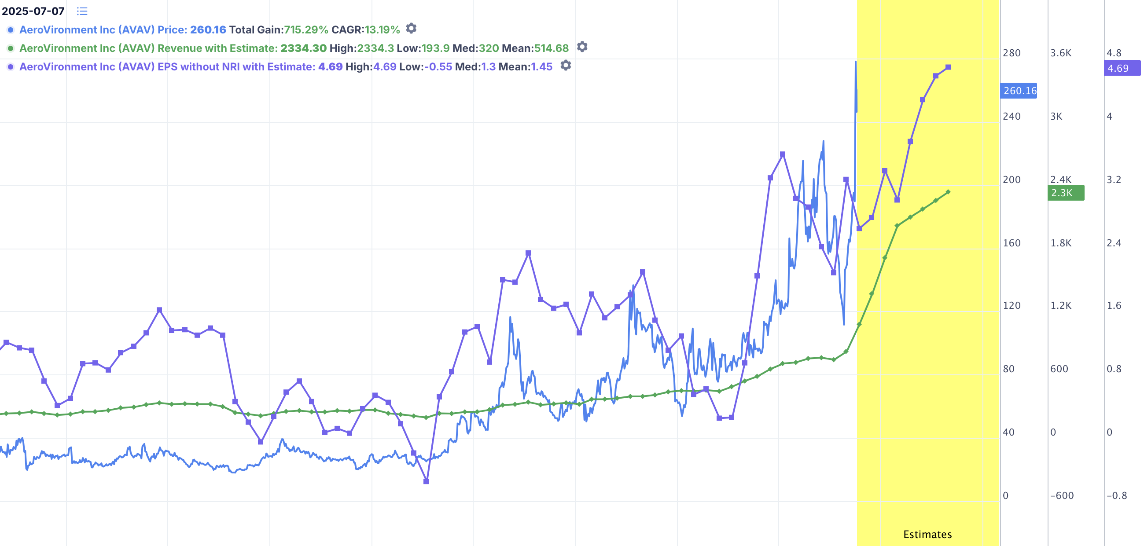Click the 280 label on price axis
The image size is (1144, 546).
coord(1011,53)
